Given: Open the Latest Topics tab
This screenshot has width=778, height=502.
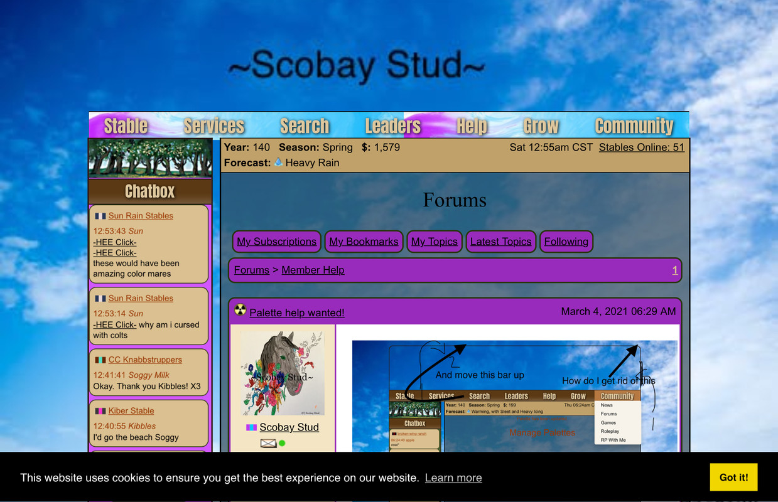Looking at the screenshot, I should [500, 242].
